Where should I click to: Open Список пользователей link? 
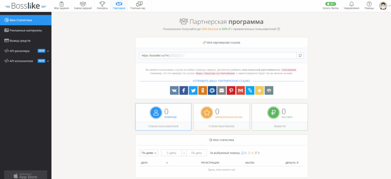coord(163,126)
